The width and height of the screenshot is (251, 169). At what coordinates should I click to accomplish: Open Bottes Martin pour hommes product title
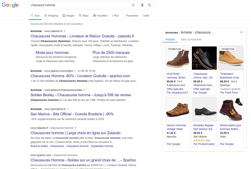pos(231,127)
